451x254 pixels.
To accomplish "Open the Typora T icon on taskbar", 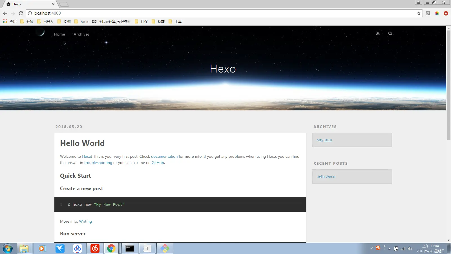I will [x=147, y=249].
